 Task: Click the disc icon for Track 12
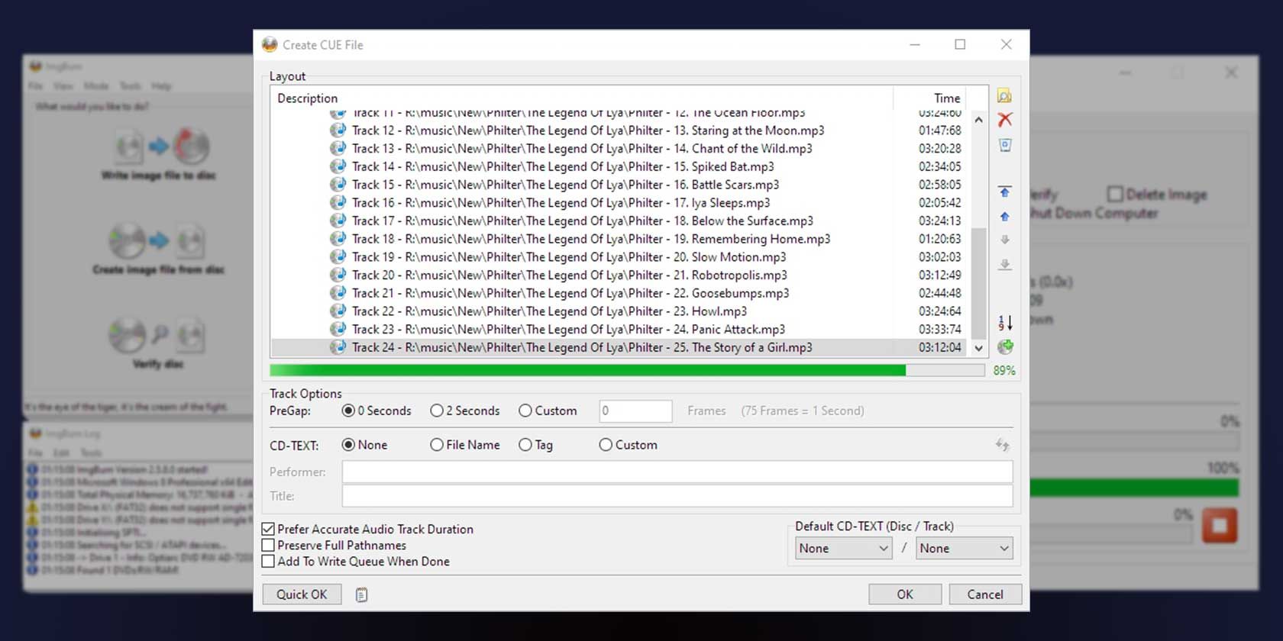(x=338, y=130)
